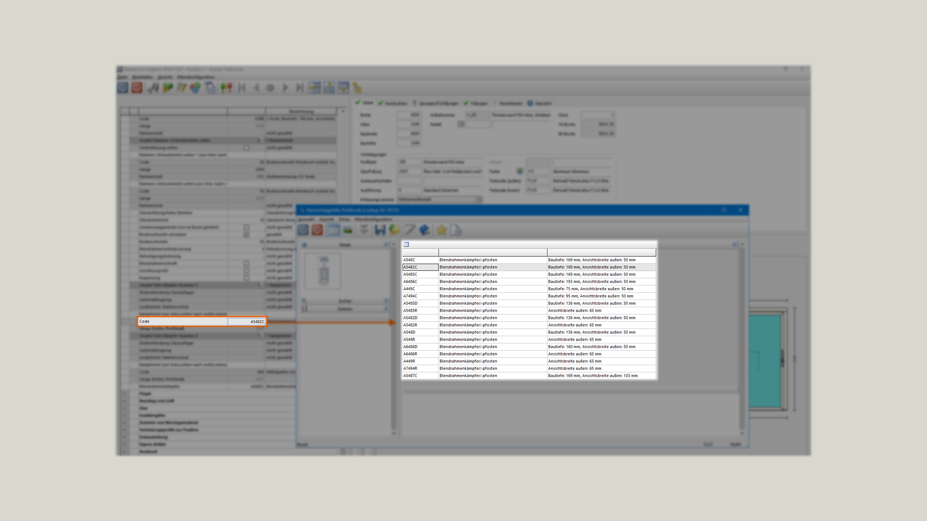Screen dimensions: 927x521
Task: Click the red power icon in the main window toolbar
Action: point(137,87)
